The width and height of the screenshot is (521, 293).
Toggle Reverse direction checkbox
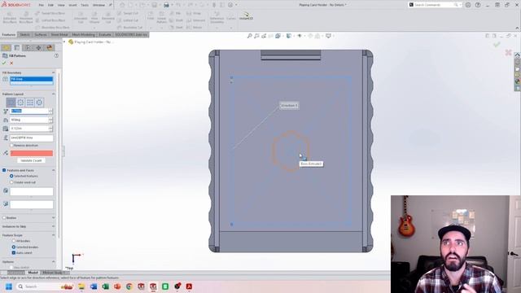tap(11, 146)
